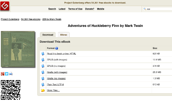172x105 pixels.
Task: Open the Format help question mark icon
Action: (x=56, y=48)
